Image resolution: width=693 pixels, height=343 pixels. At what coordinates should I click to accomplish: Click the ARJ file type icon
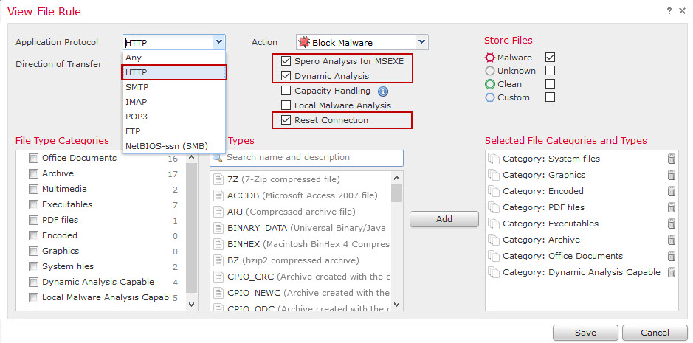pos(218,212)
